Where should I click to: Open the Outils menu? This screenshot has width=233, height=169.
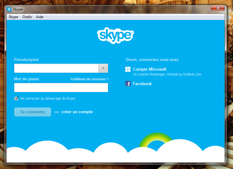coord(27,17)
